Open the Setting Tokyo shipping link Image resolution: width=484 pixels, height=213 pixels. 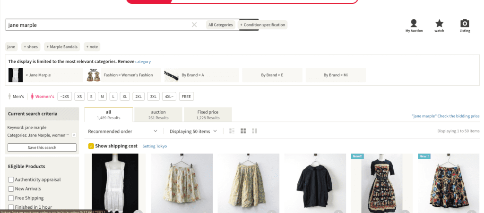click(155, 146)
